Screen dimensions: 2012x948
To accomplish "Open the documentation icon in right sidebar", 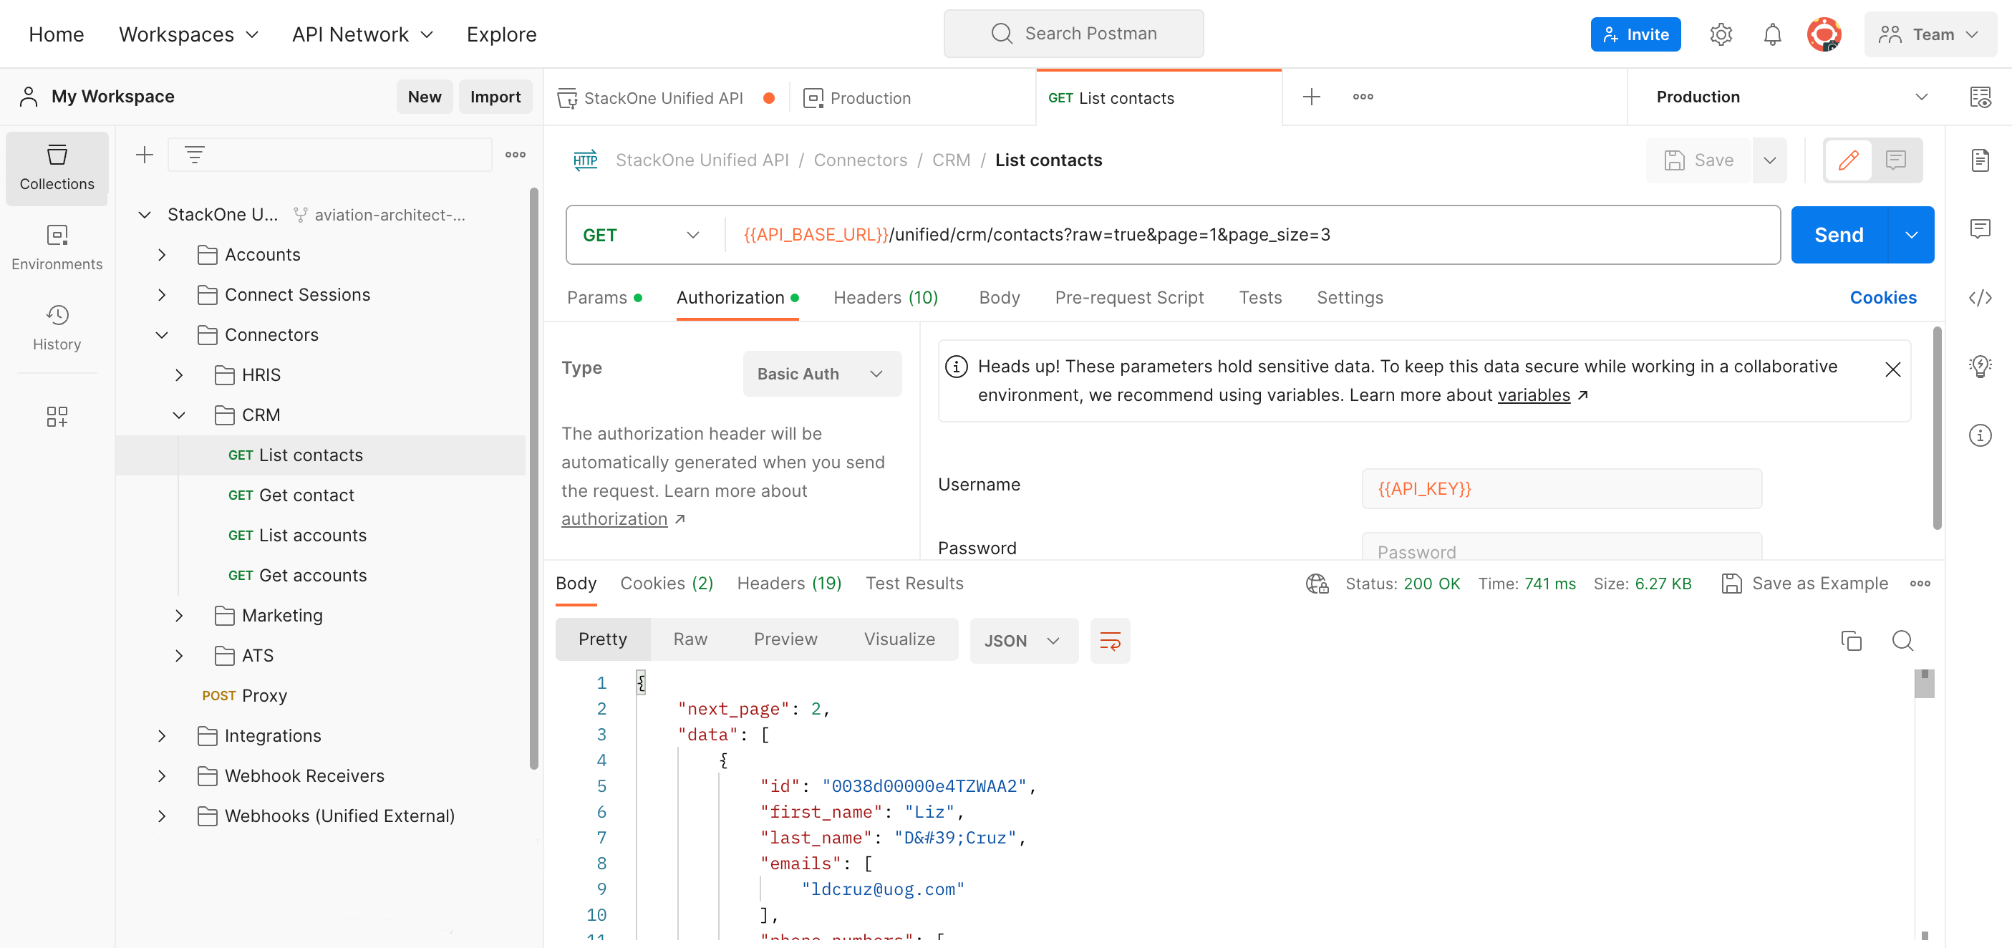I will [x=1980, y=160].
